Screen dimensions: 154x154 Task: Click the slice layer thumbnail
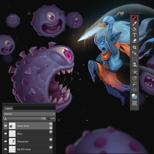[x=12, y=133]
